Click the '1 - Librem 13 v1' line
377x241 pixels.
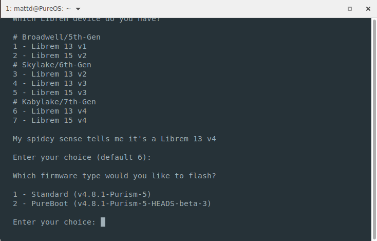50,46
